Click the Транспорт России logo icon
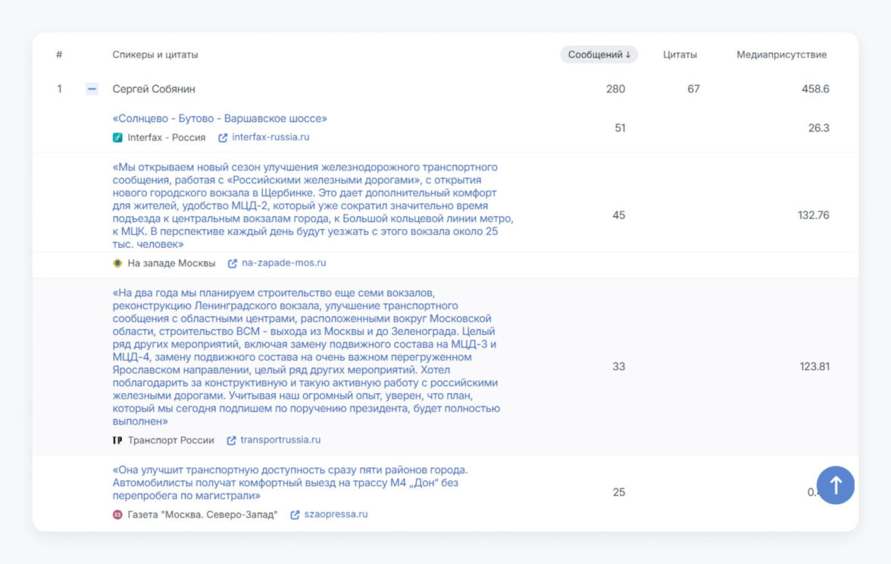The width and height of the screenshot is (891, 564). click(x=117, y=440)
